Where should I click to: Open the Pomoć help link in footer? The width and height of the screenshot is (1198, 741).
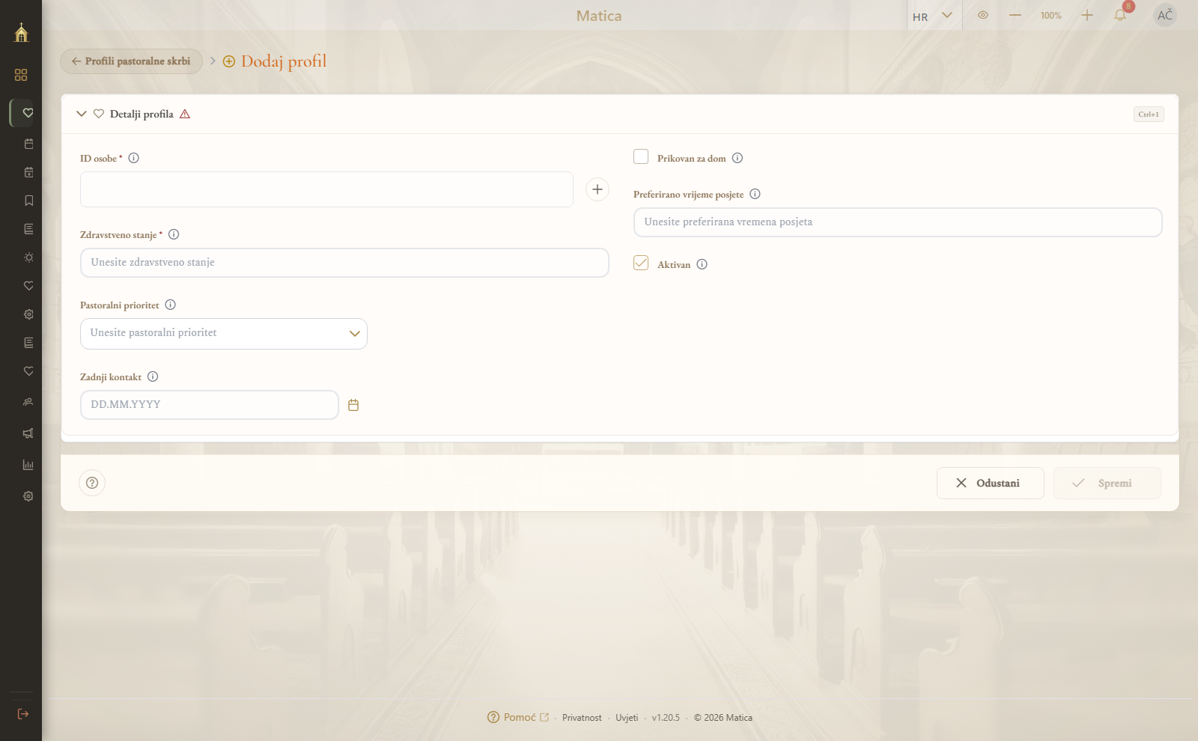click(x=518, y=717)
